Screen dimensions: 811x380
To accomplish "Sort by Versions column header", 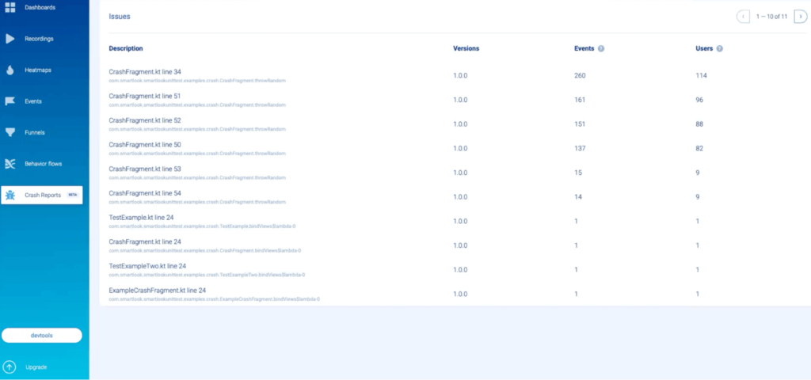I will point(466,48).
